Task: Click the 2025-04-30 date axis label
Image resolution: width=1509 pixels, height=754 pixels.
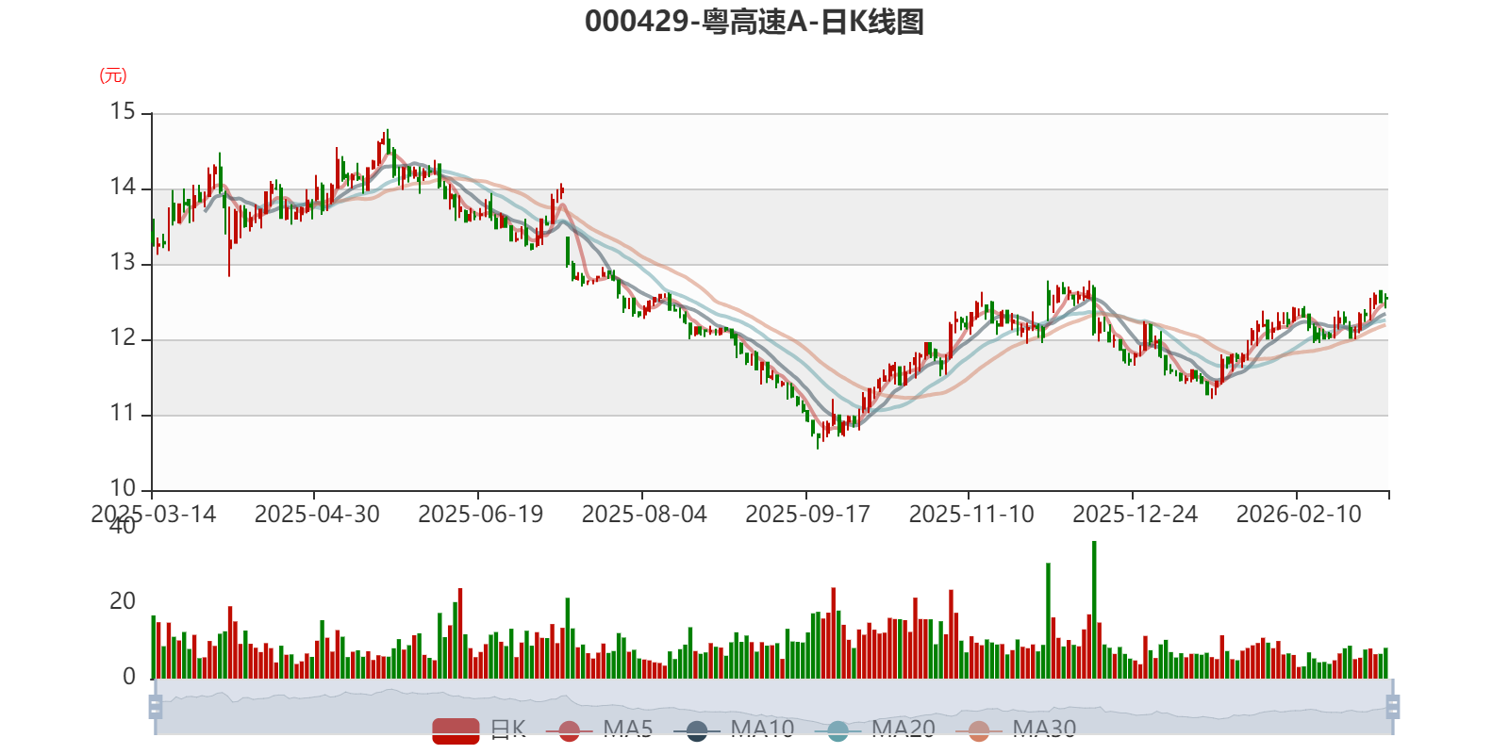Action: click(x=317, y=515)
